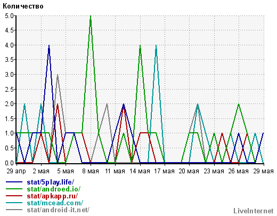Screen dimensions: 277x216
Task: Open the stat/androed.io/ legend link
Action: pos(54,189)
